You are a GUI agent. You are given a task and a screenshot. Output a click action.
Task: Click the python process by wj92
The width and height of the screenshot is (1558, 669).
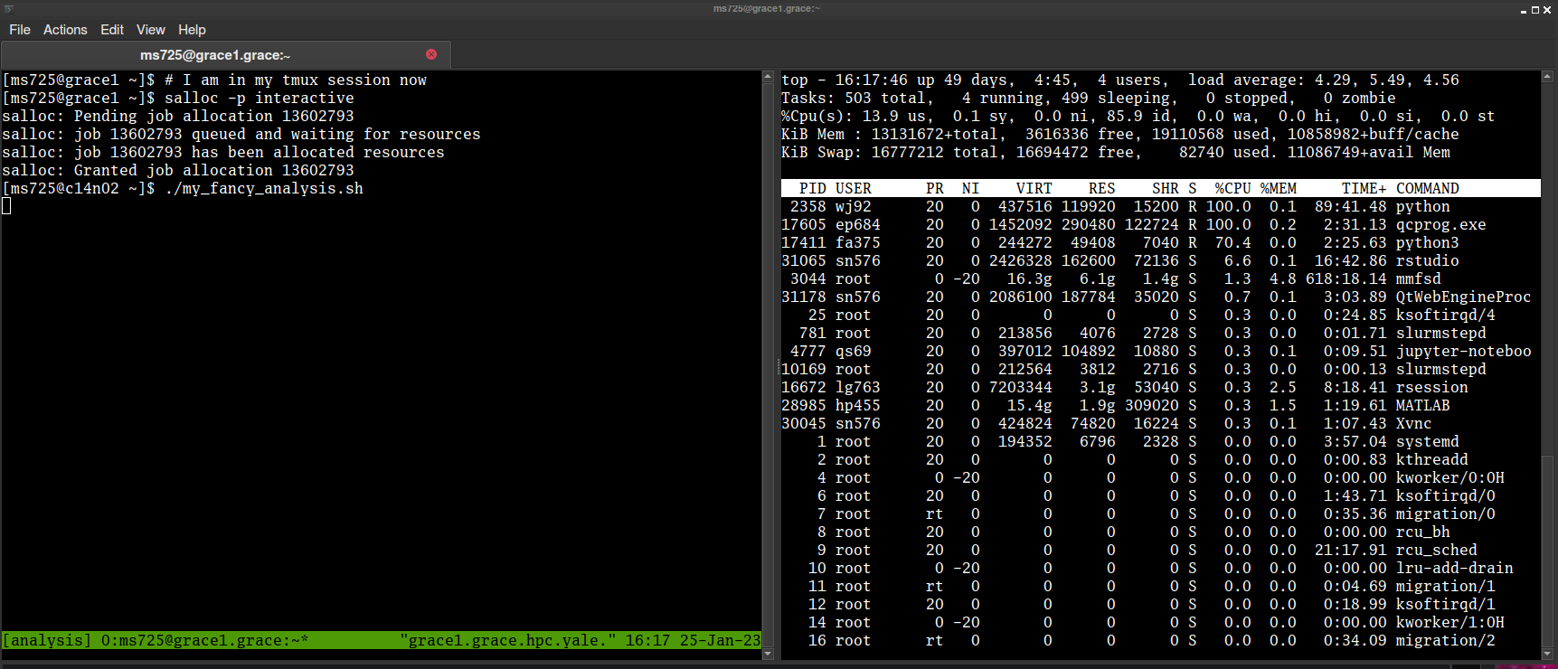click(1161, 206)
